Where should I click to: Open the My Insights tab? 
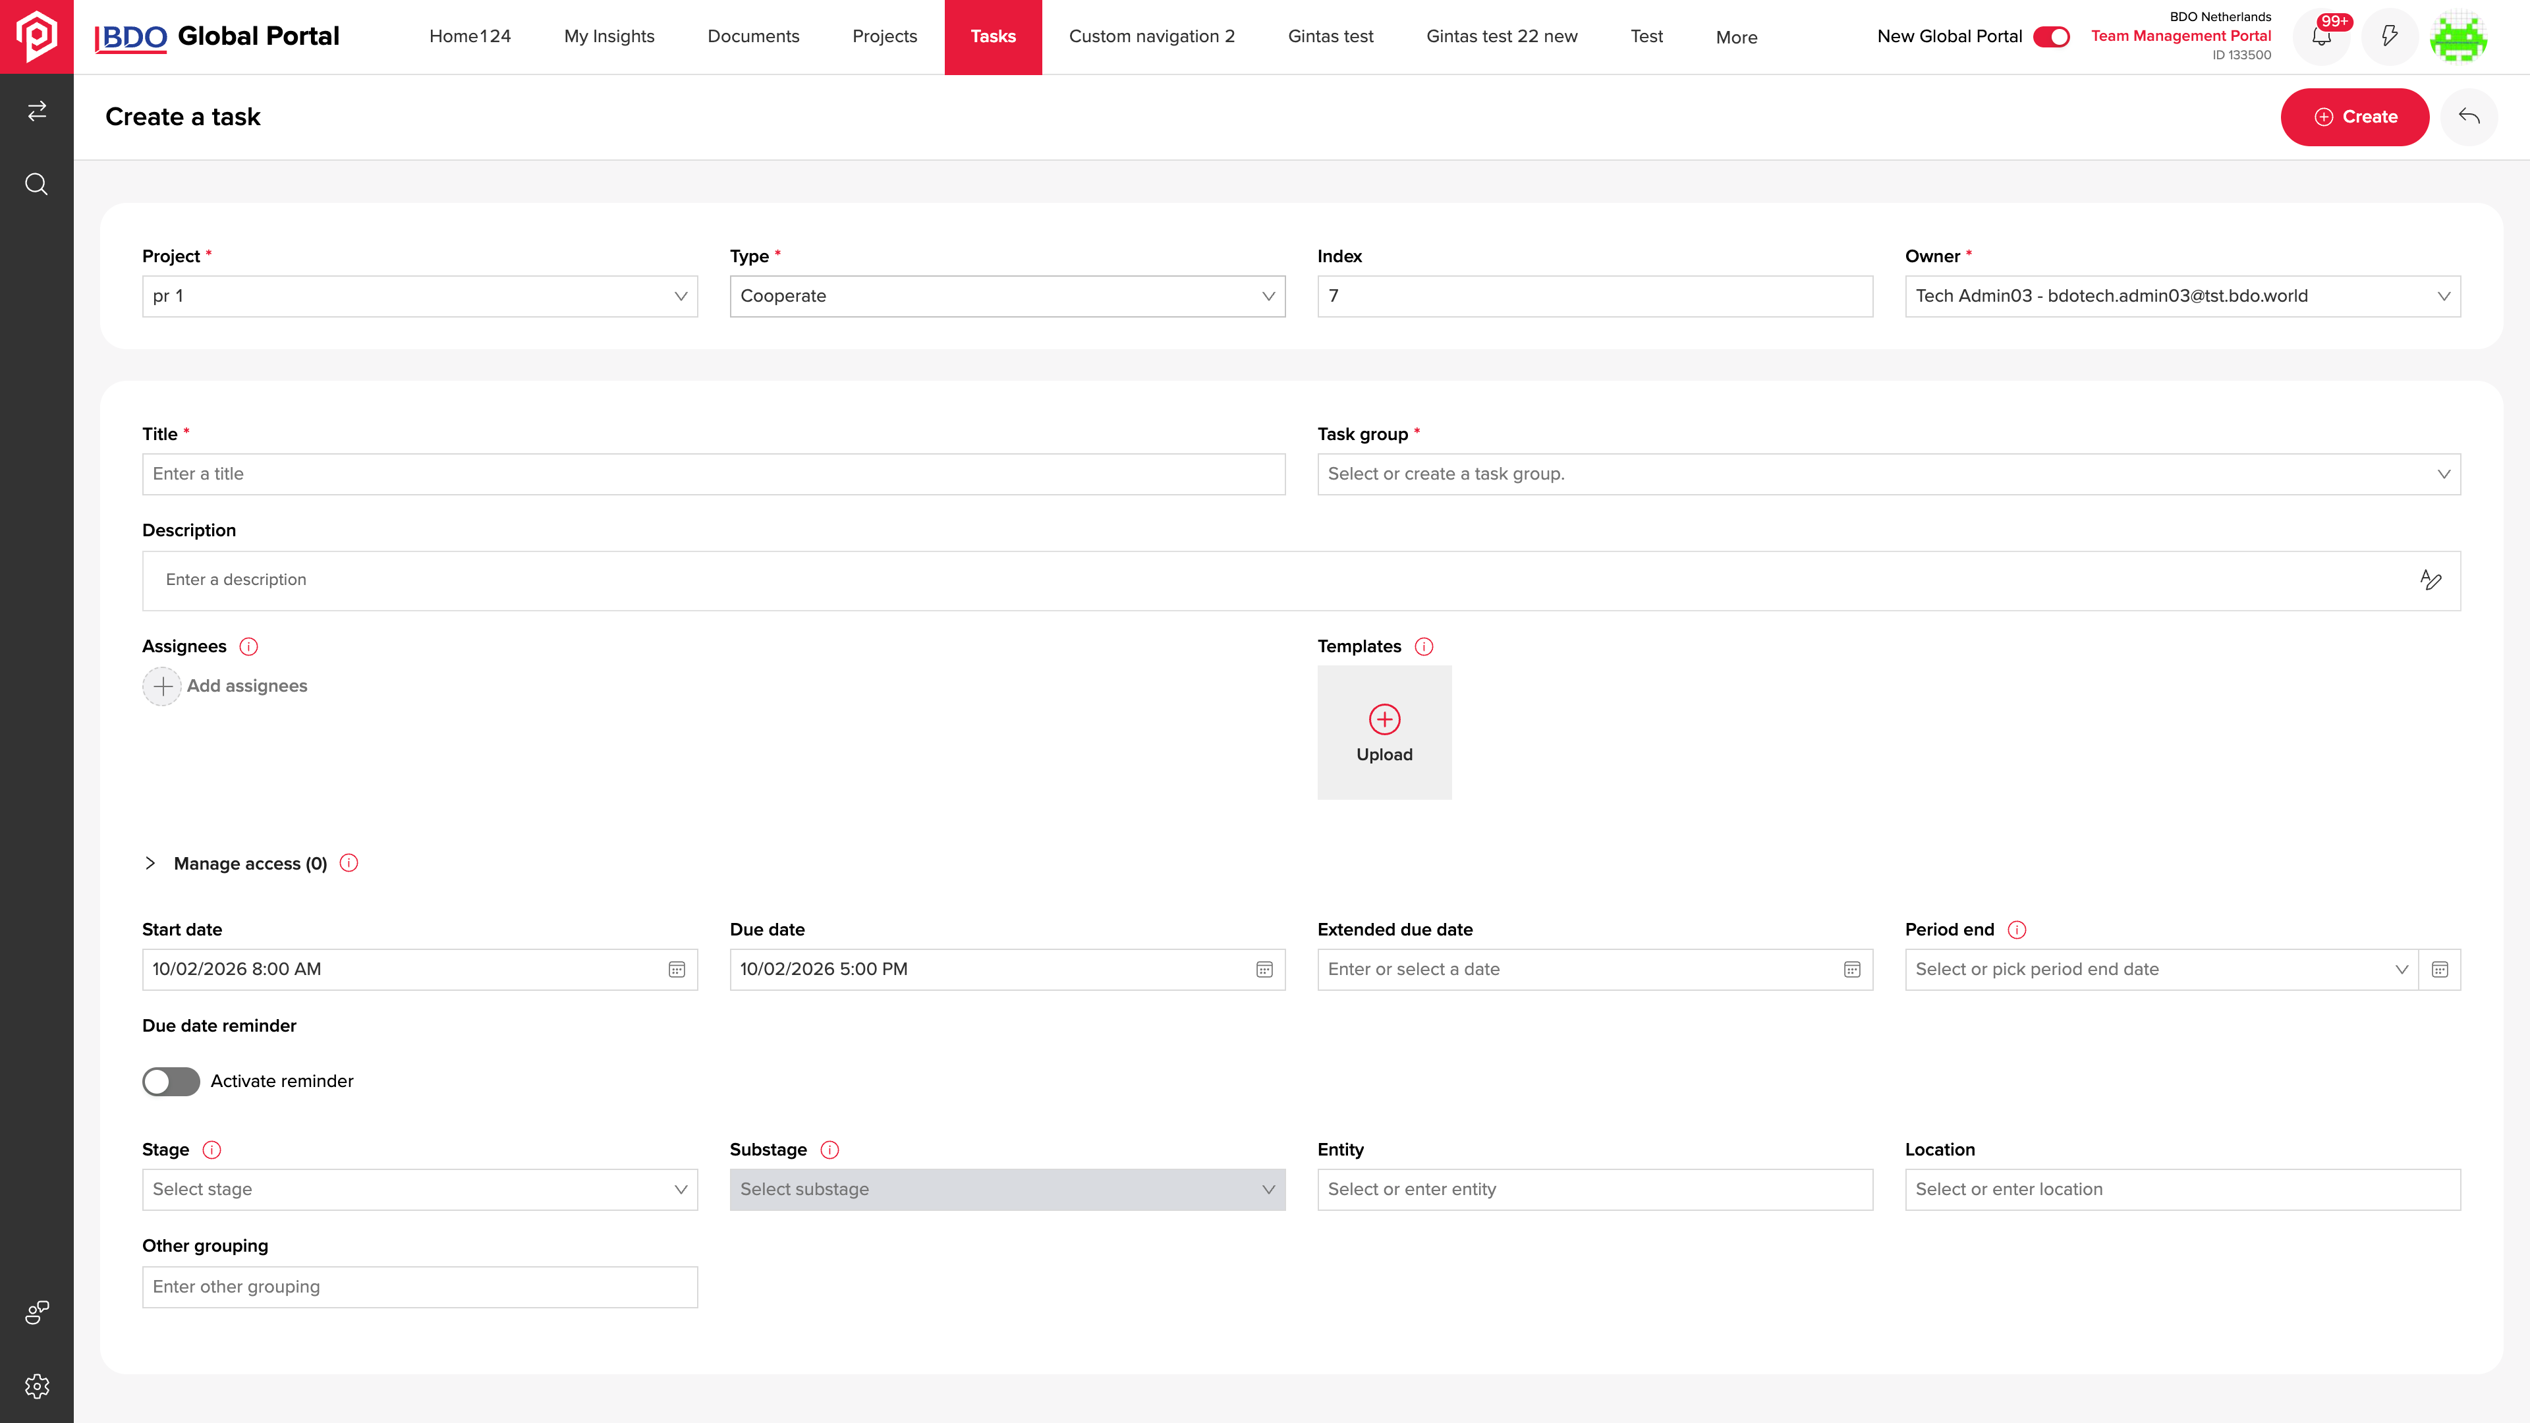click(x=609, y=36)
